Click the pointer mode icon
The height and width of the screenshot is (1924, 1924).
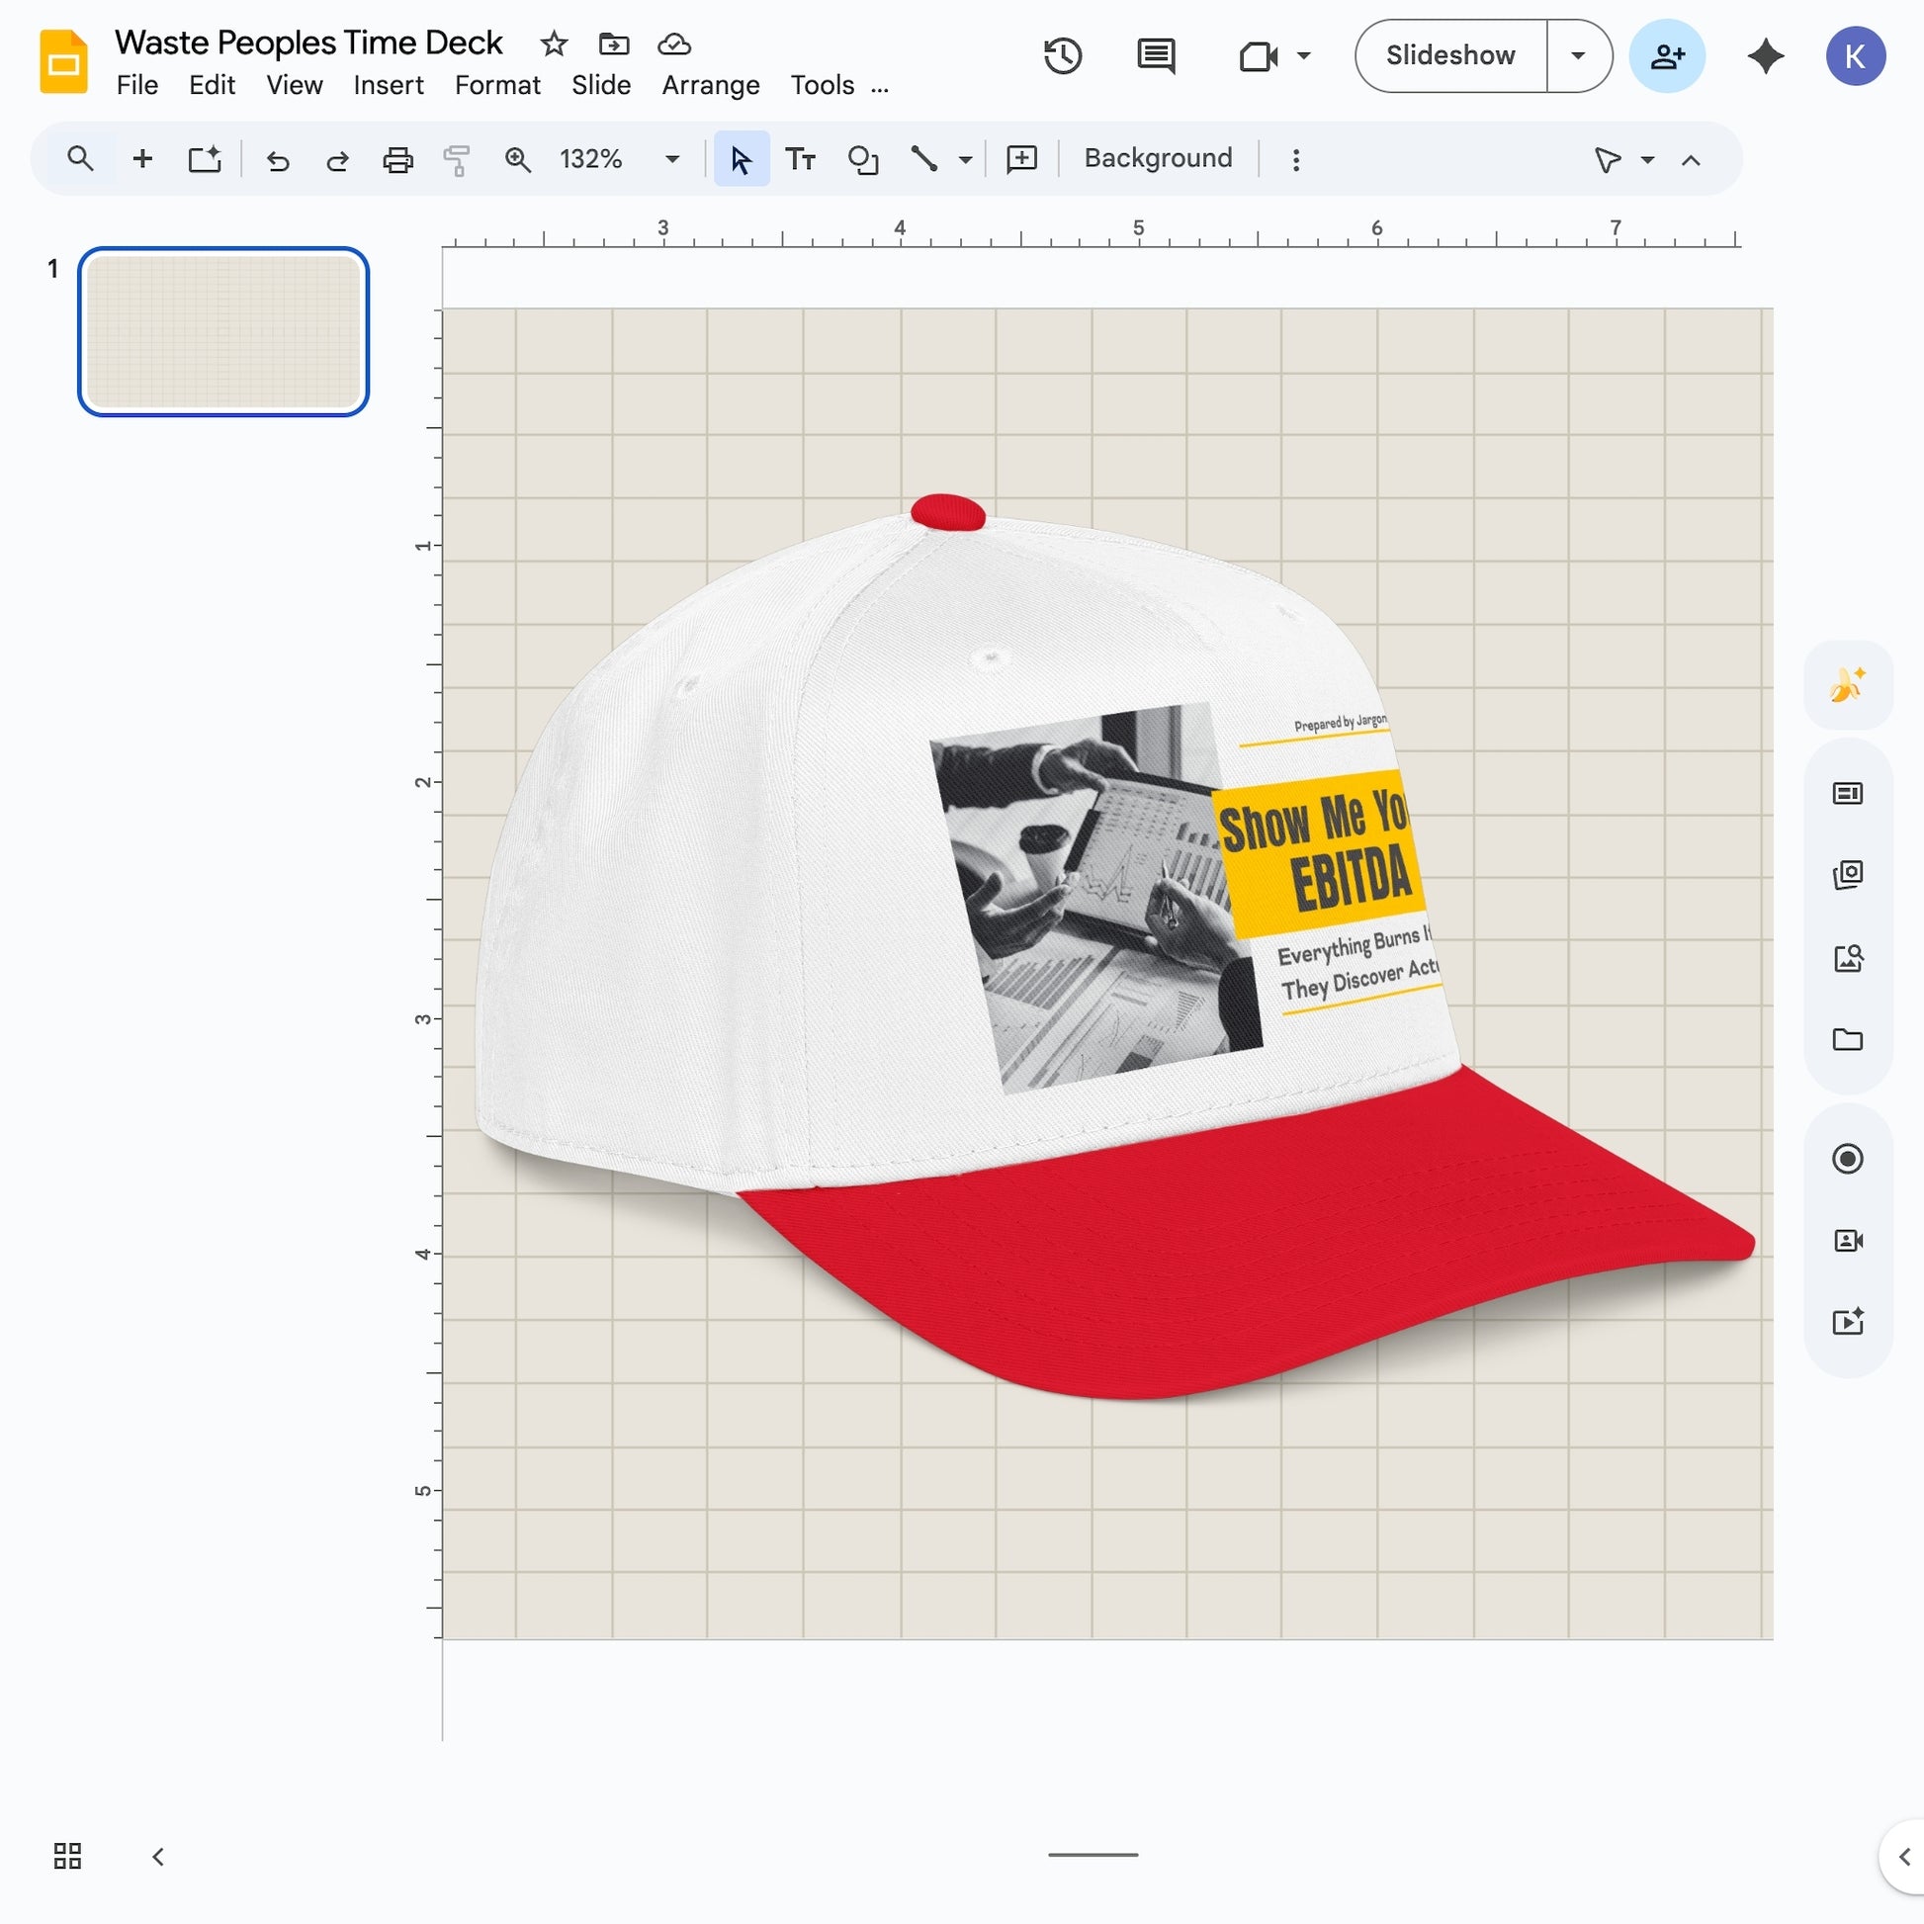click(x=1607, y=160)
